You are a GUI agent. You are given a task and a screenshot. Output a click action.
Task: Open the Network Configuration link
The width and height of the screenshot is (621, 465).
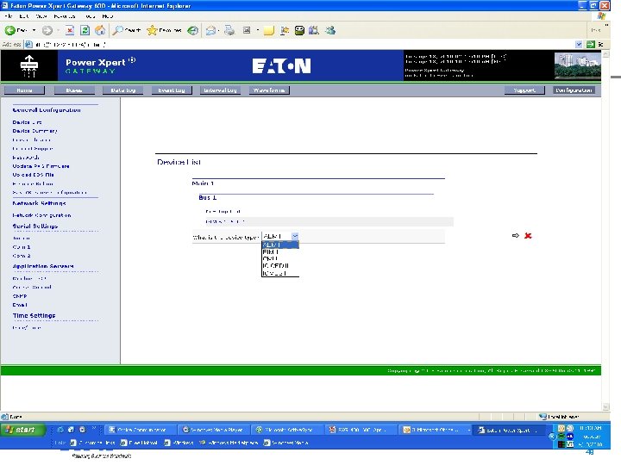41,215
